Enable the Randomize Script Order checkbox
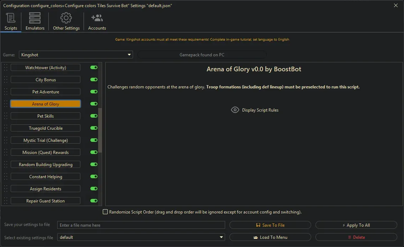 click(105, 212)
